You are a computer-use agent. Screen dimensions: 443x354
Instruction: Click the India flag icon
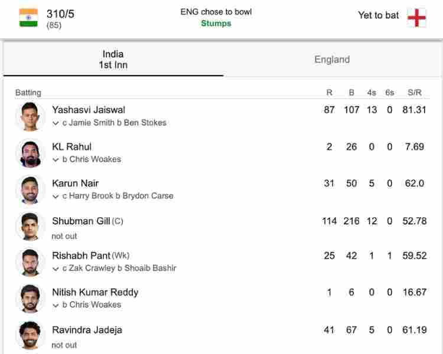pyautogui.click(x=28, y=17)
